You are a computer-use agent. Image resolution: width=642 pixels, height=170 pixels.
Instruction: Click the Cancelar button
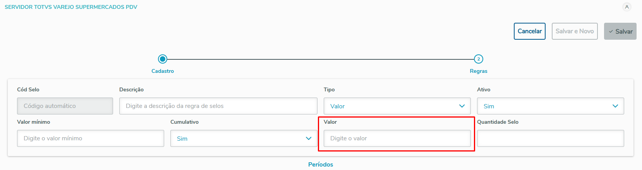tap(529, 31)
